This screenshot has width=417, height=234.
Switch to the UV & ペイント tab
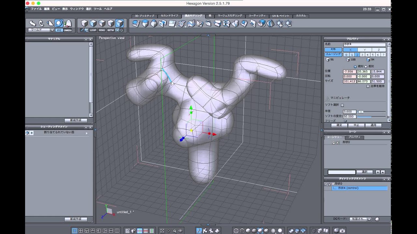point(280,16)
